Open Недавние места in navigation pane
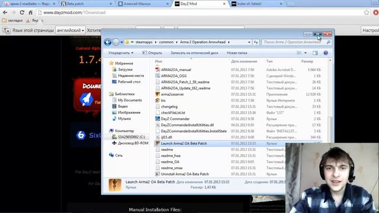379x213 pixels. 131,76
